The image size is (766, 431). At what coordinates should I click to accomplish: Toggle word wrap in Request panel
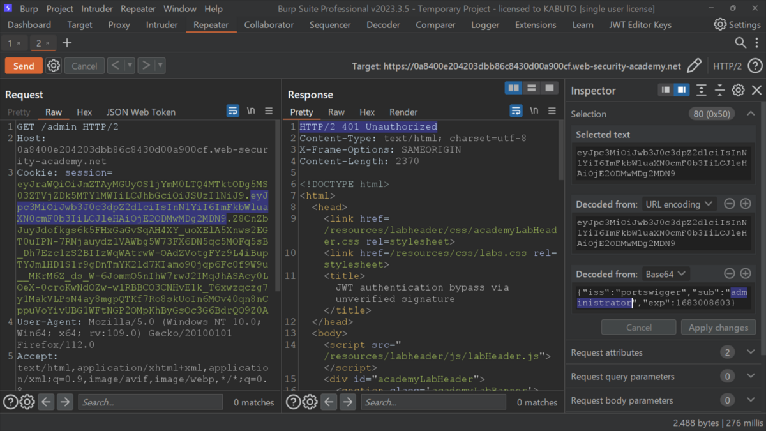(x=233, y=111)
